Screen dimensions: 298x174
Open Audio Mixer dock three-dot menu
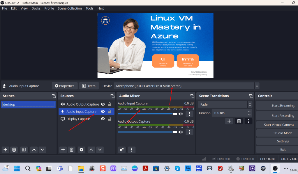click(x=131, y=150)
